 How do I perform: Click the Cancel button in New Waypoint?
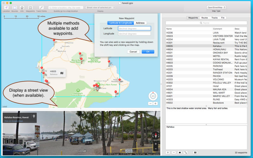tap(133, 52)
